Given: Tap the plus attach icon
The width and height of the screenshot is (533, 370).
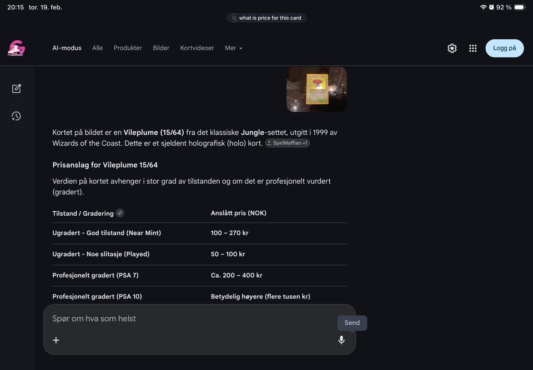Looking at the screenshot, I should 56,340.
